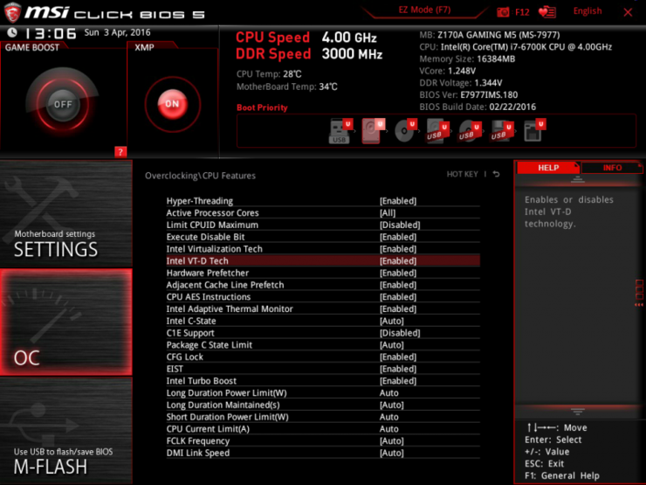Viewport: 646px width, 485px height.
Task: Click the triple-arrow side panel expander
Action: [x=639, y=305]
